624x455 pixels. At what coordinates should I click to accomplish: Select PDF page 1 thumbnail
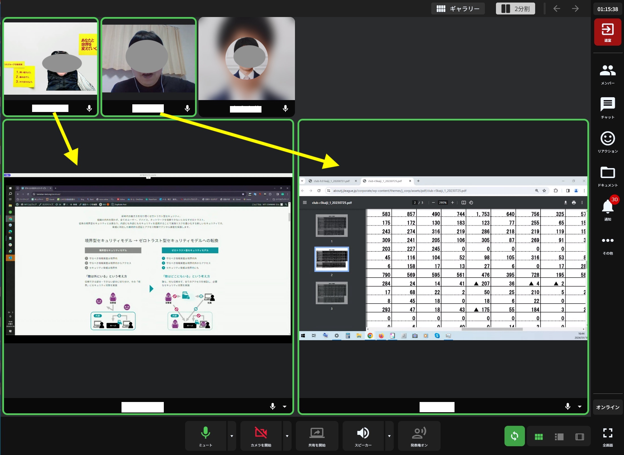point(332,226)
